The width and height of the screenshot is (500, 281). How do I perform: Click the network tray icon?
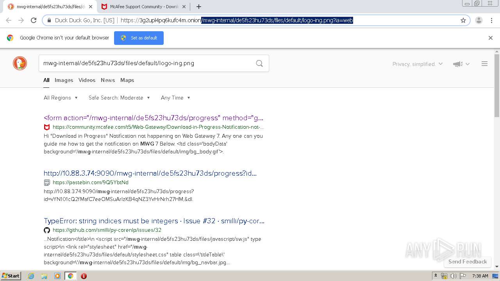[444, 276]
